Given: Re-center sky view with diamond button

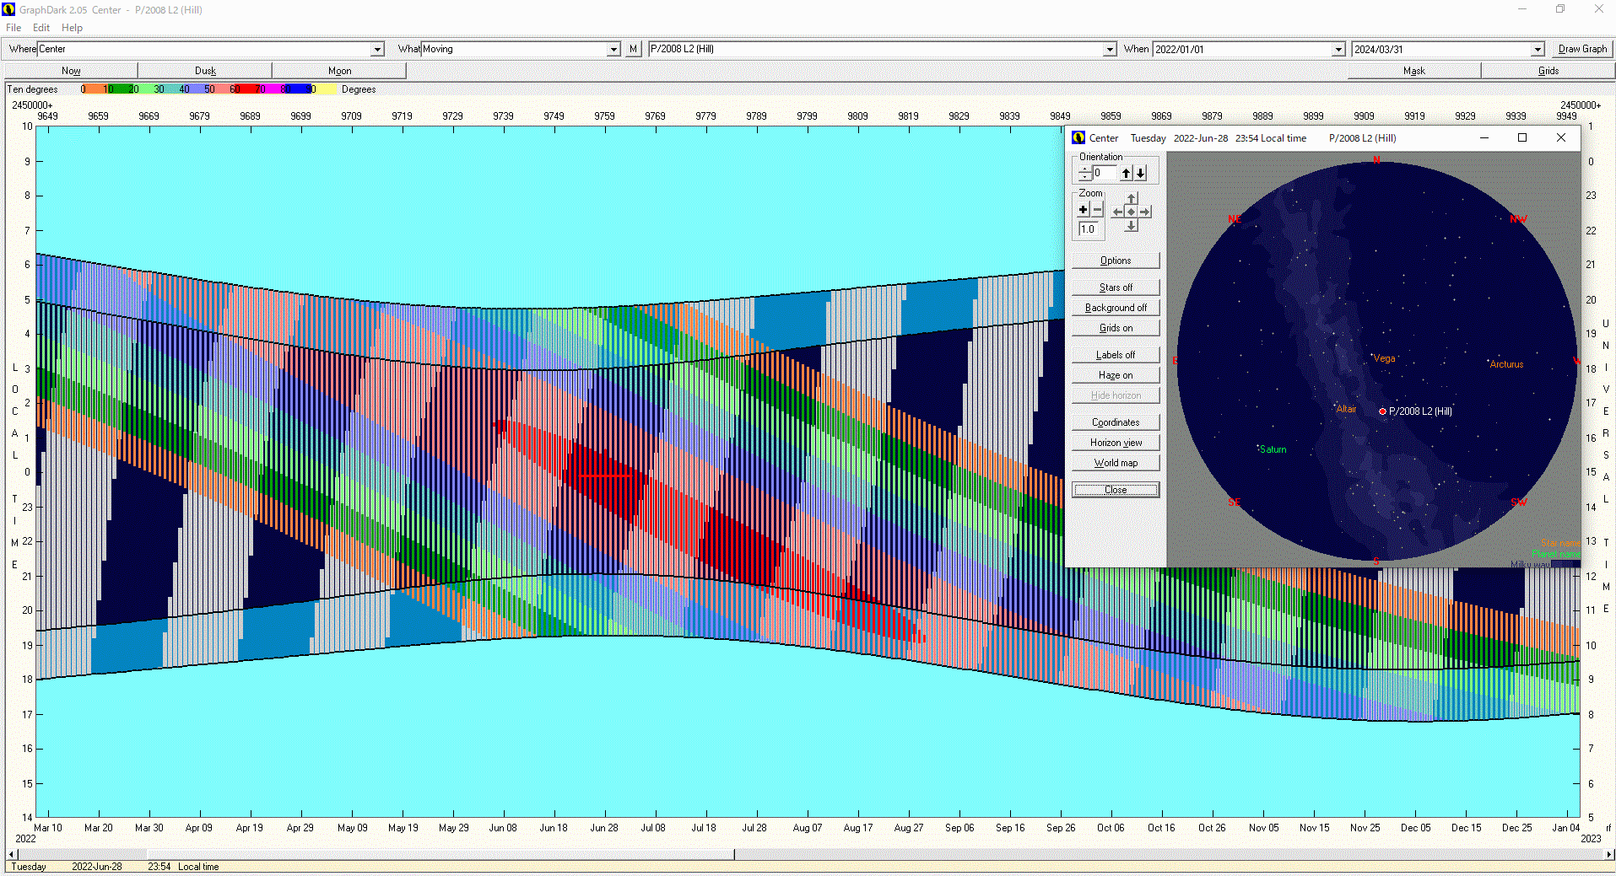Looking at the screenshot, I should tap(1132, 212).
